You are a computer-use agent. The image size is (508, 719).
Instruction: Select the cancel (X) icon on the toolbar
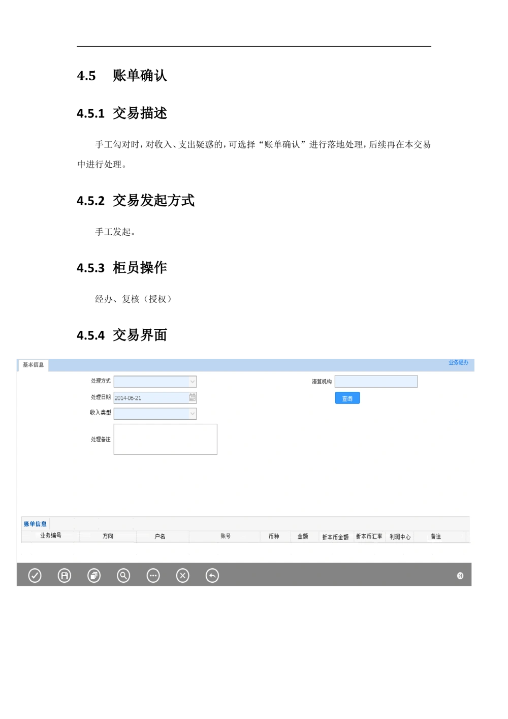pos(182,575)
